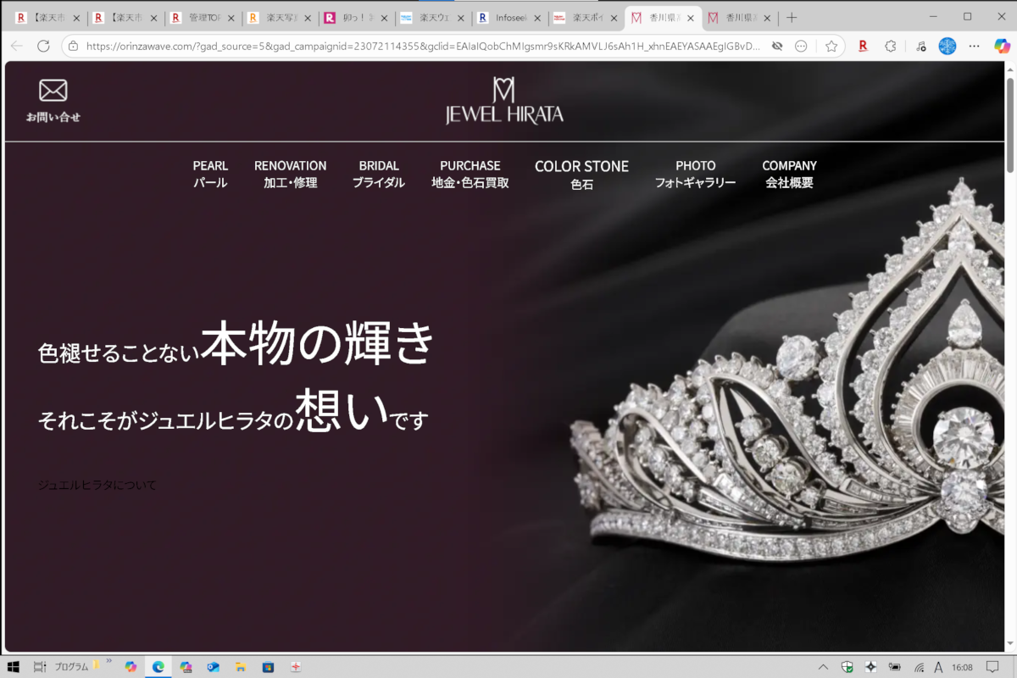Expand the taskbar toolbar overflow chevron

click(x=108, y=661)
